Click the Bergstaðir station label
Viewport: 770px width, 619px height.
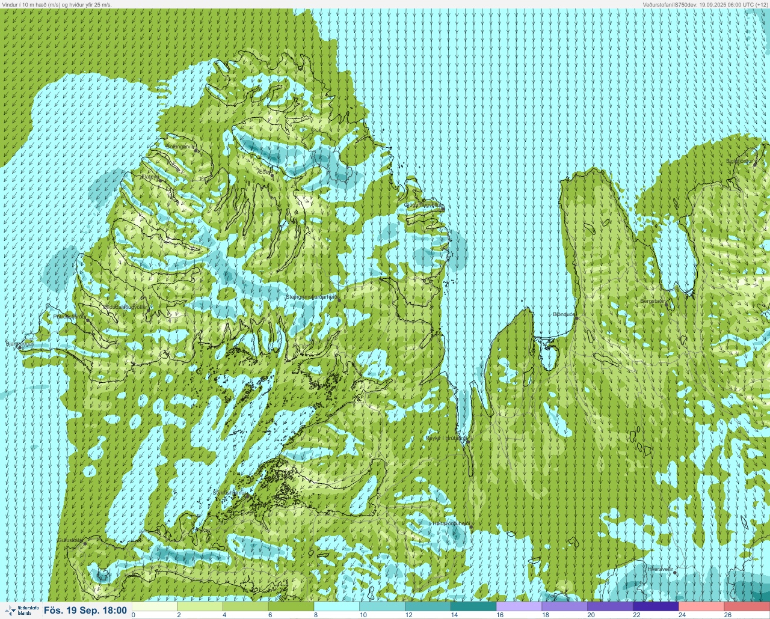tap(653, 301)
